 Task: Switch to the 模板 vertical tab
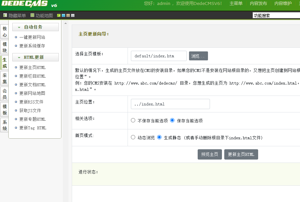(x=5, y=109)
